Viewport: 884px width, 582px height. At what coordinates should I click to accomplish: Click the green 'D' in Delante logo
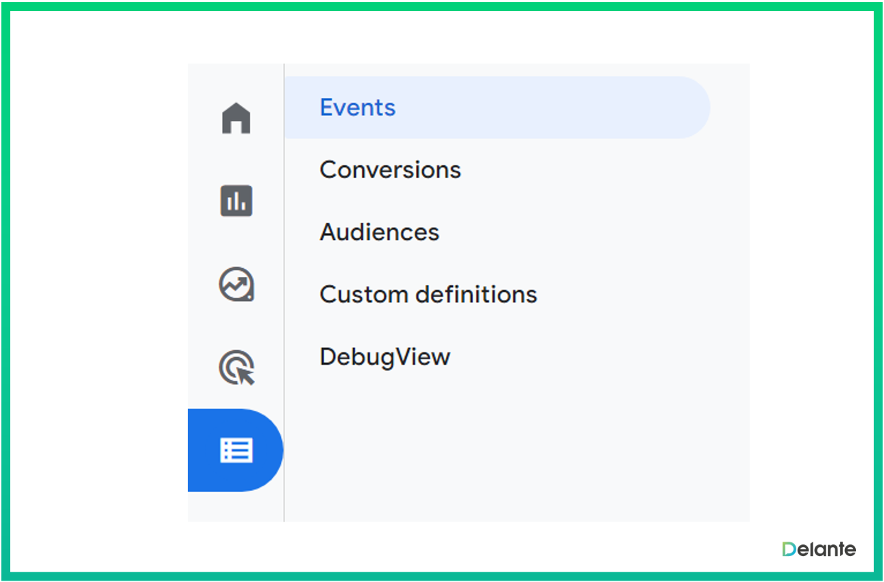pyautogui.click(x=789, y=549)
